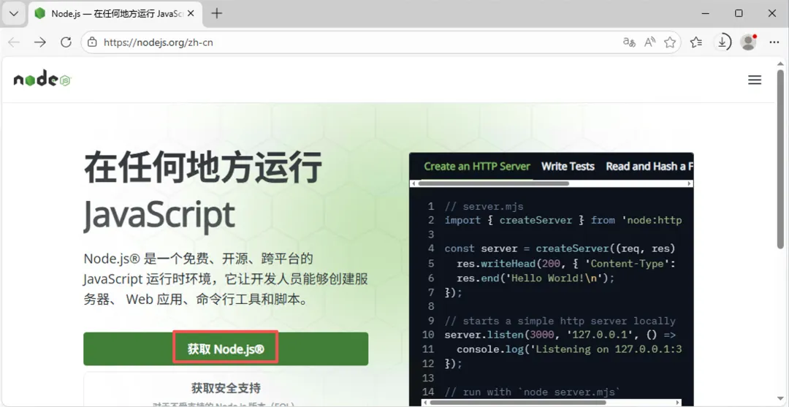The image size is (789, 407).
Task: Click the res.end('Hello World!') line
Action: point(536,278)
